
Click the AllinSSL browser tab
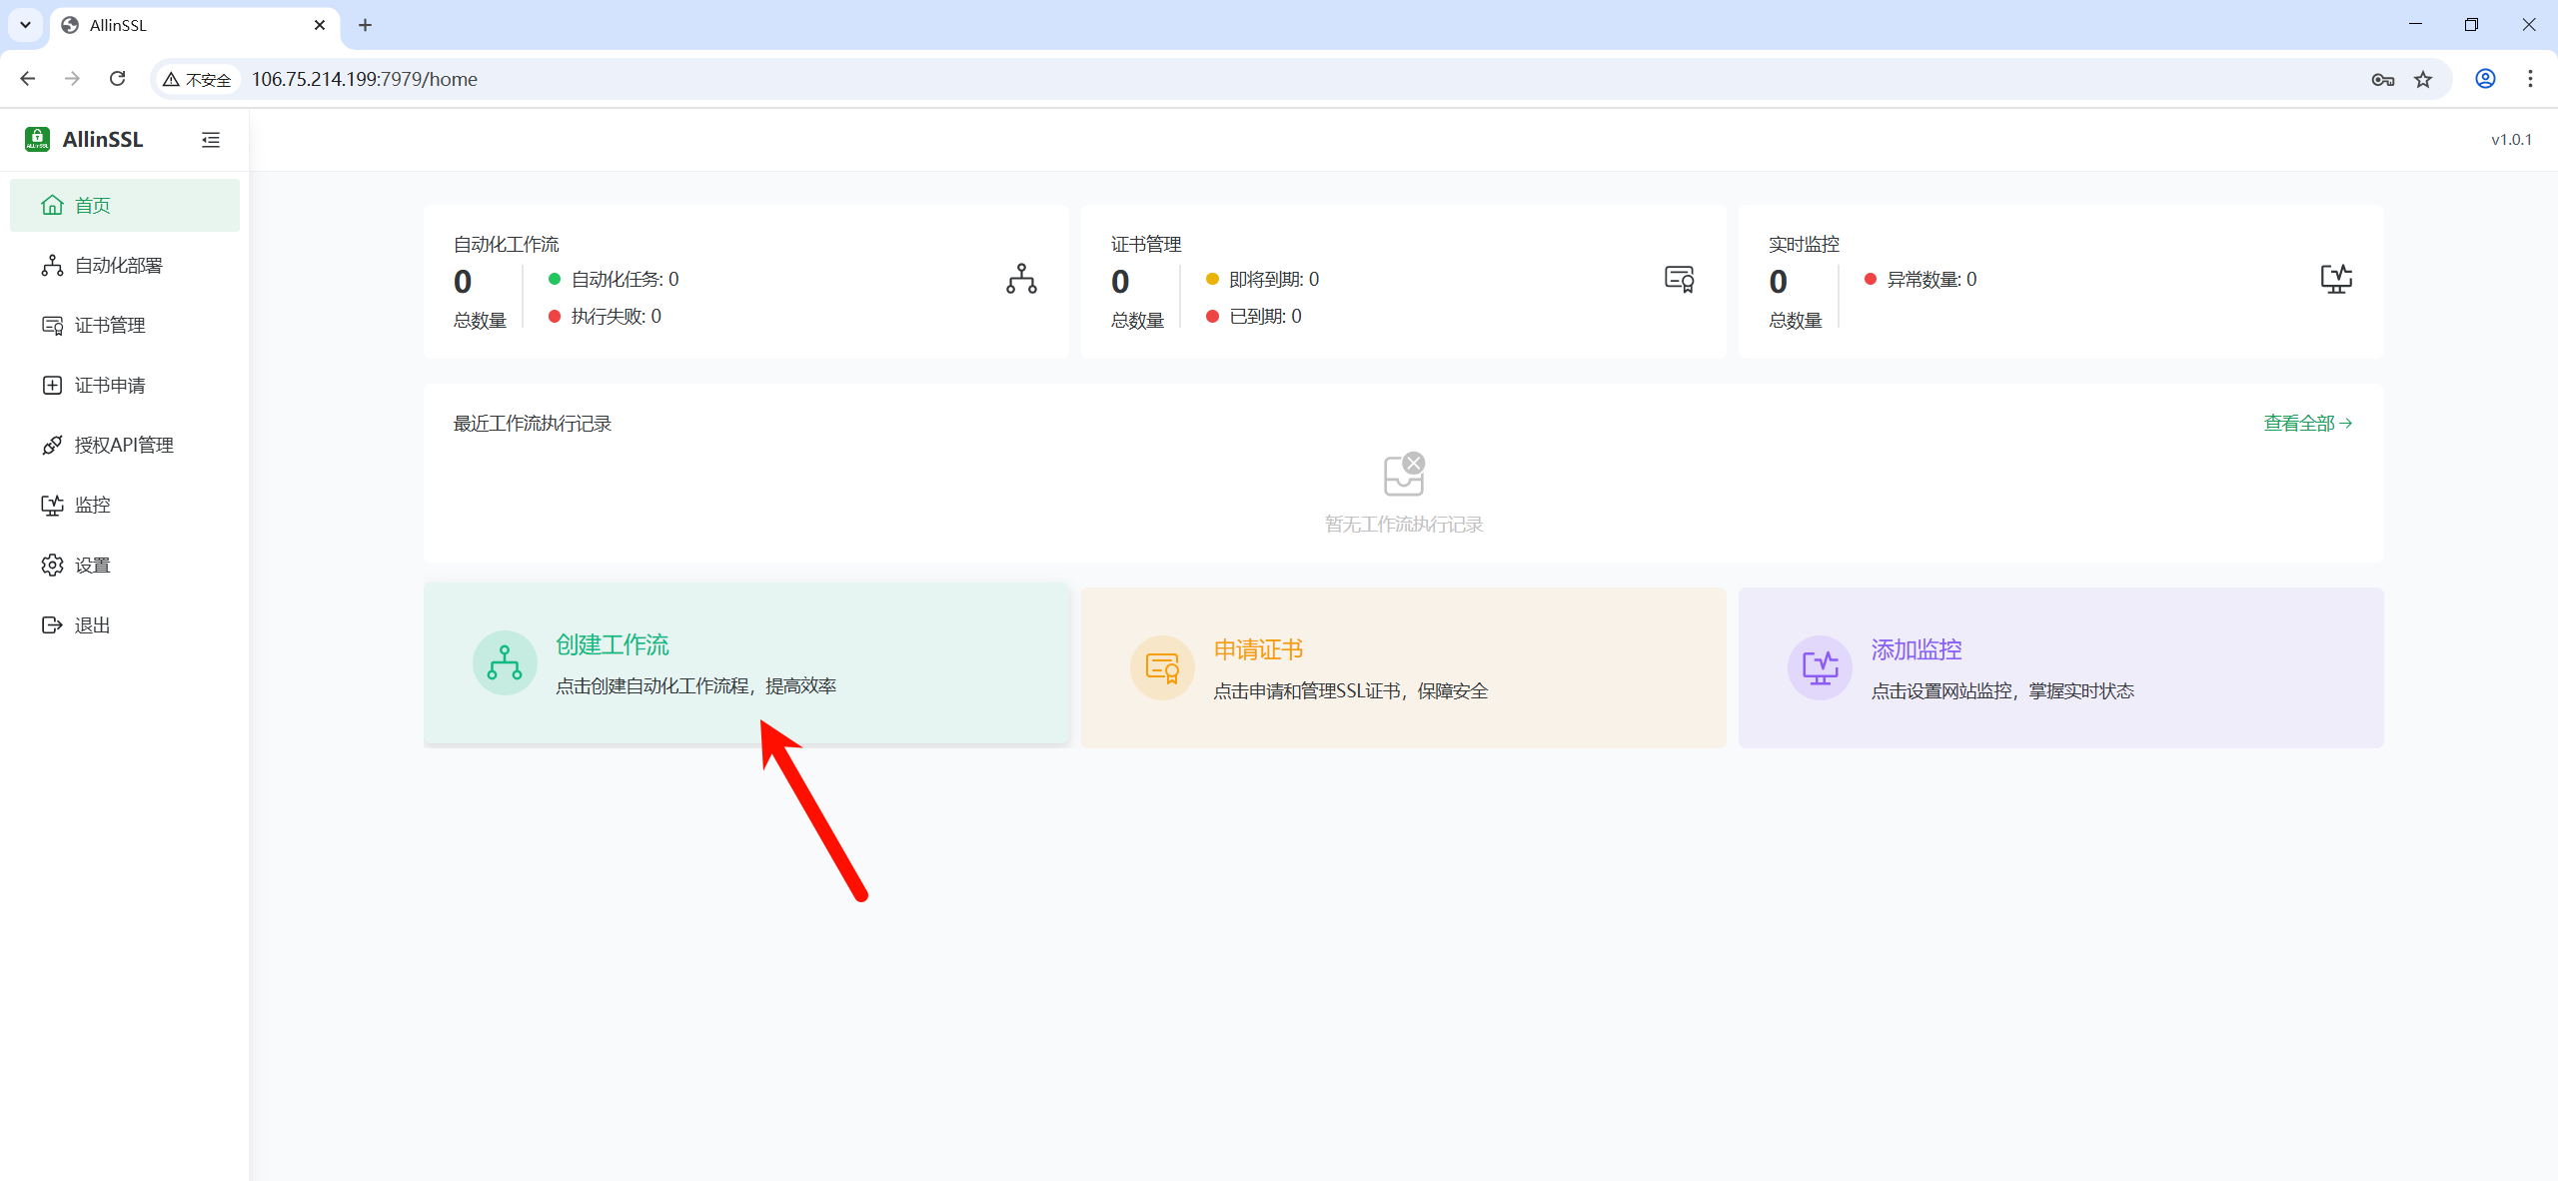pyautogui.click(x=195, y=25)
